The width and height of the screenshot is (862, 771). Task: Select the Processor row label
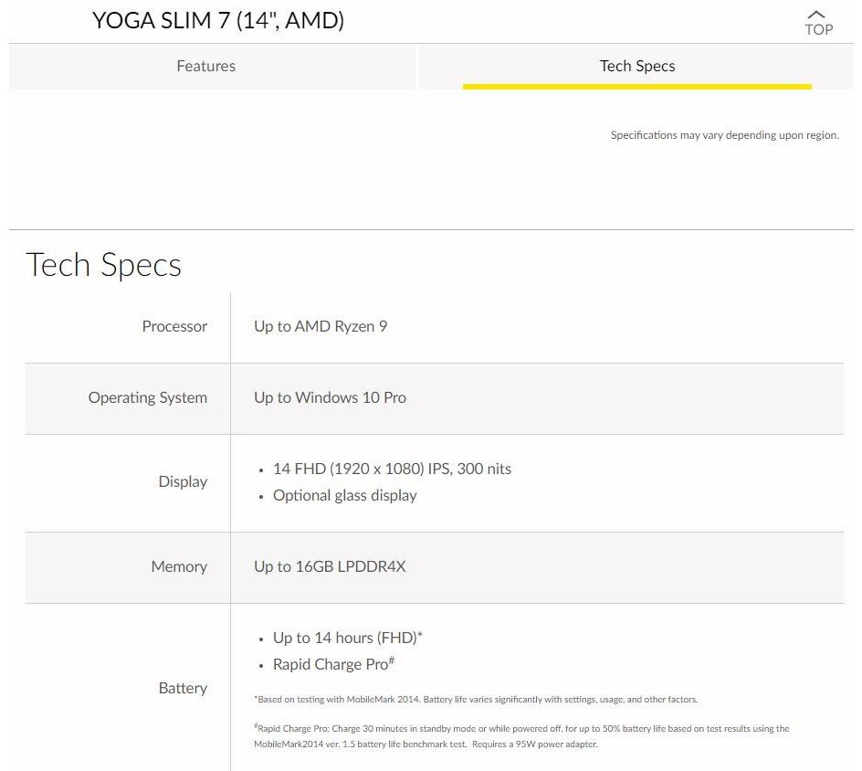(x=174, y=326)
